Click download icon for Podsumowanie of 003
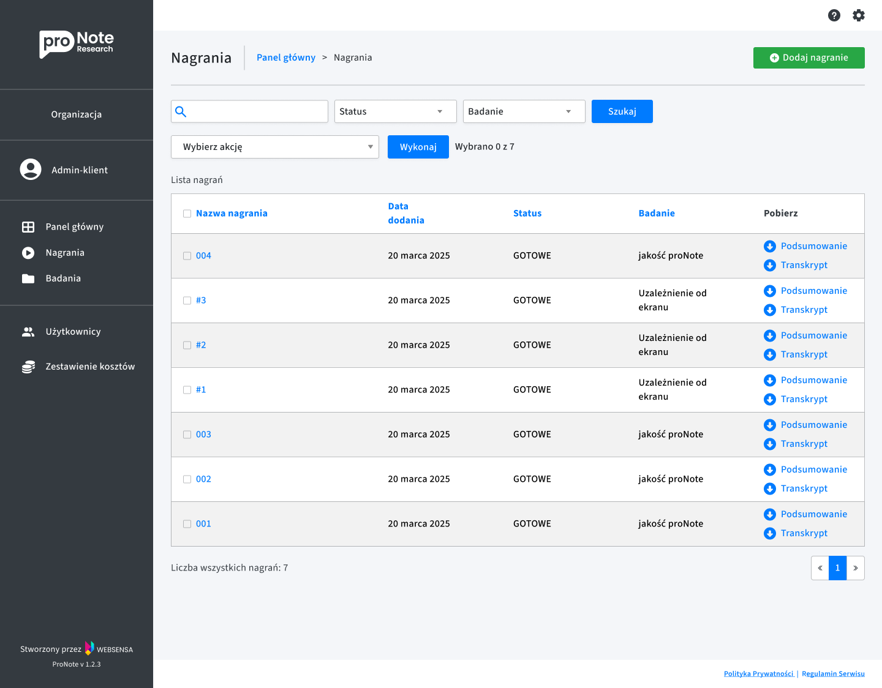This screenshot has width=882, height=688. [770, 425]
